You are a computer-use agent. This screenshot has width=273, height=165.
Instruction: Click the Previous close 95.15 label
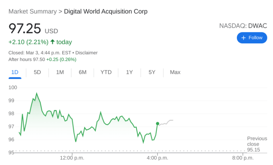257,144
